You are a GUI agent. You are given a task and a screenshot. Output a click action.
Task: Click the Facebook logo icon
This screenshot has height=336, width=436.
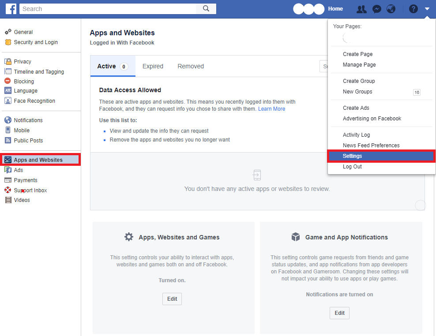[11, 9]
